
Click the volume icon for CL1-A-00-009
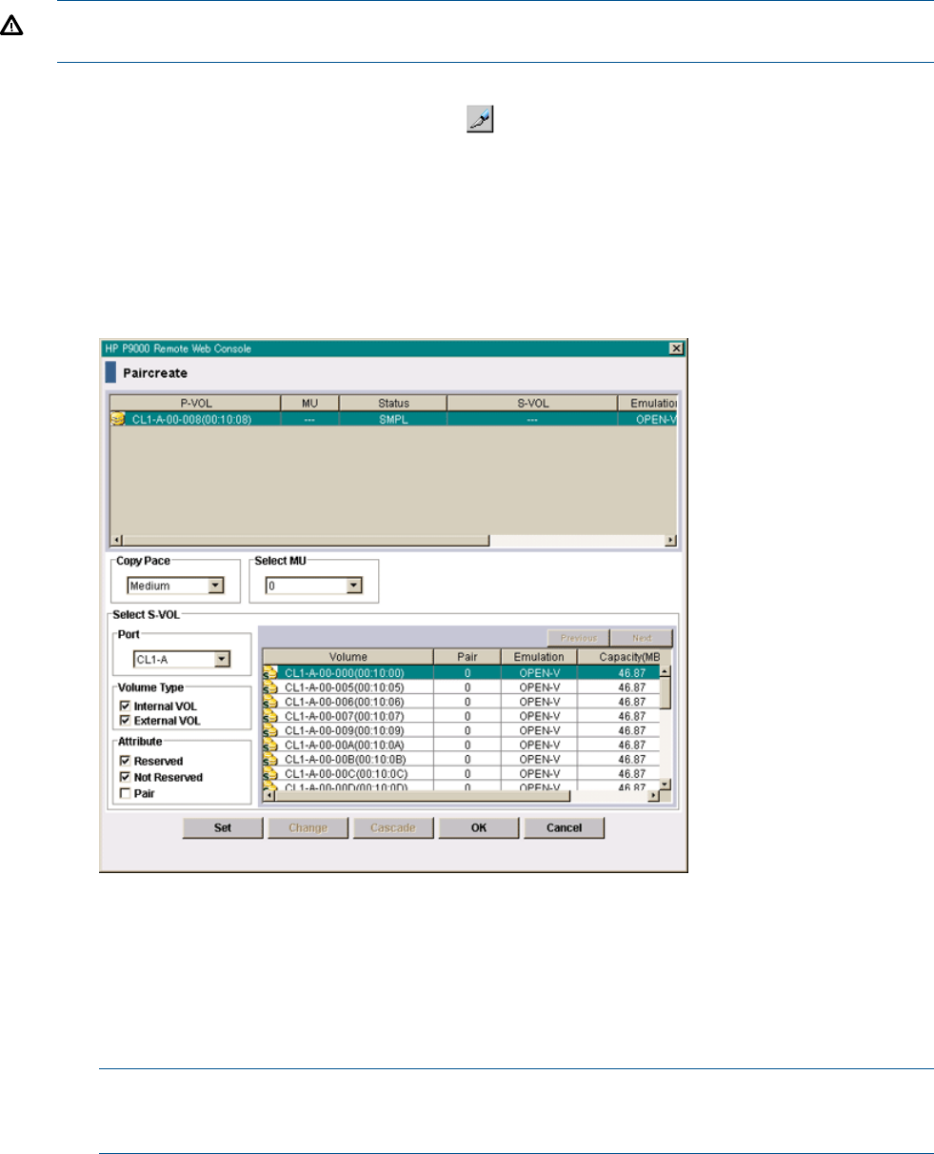click(x=269, y=730)
